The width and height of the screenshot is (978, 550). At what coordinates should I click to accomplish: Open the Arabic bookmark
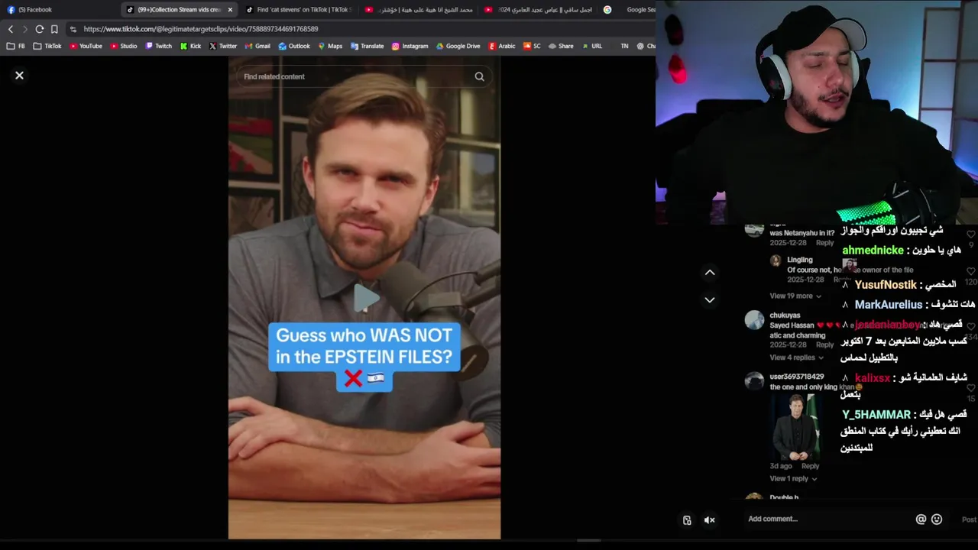502,46
